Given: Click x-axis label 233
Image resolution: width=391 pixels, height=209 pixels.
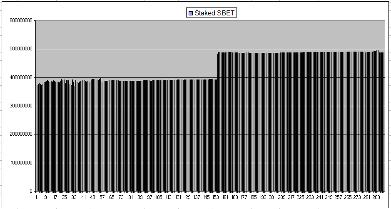Looking at the screenshot, I should click(310, 197).
